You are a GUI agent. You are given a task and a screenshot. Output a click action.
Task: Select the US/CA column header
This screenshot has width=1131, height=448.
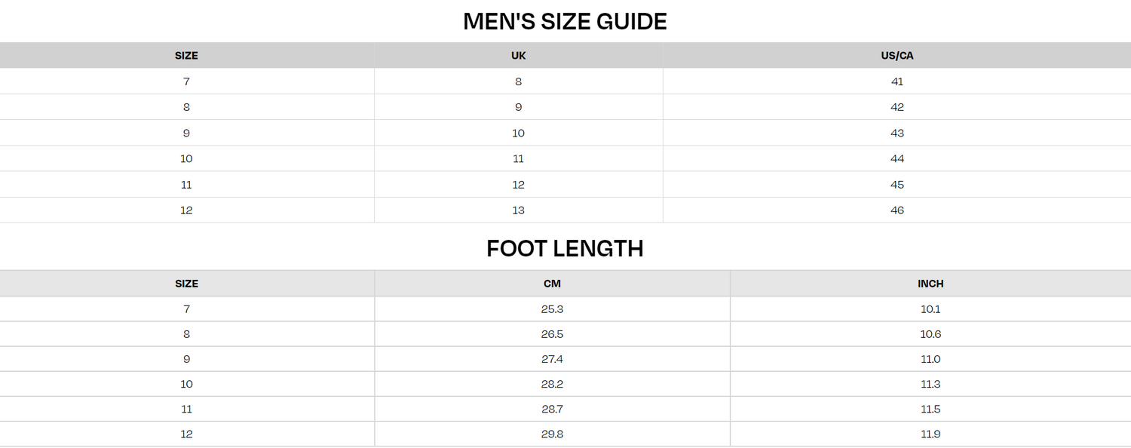pyautogui.click(x=897, y=56)
